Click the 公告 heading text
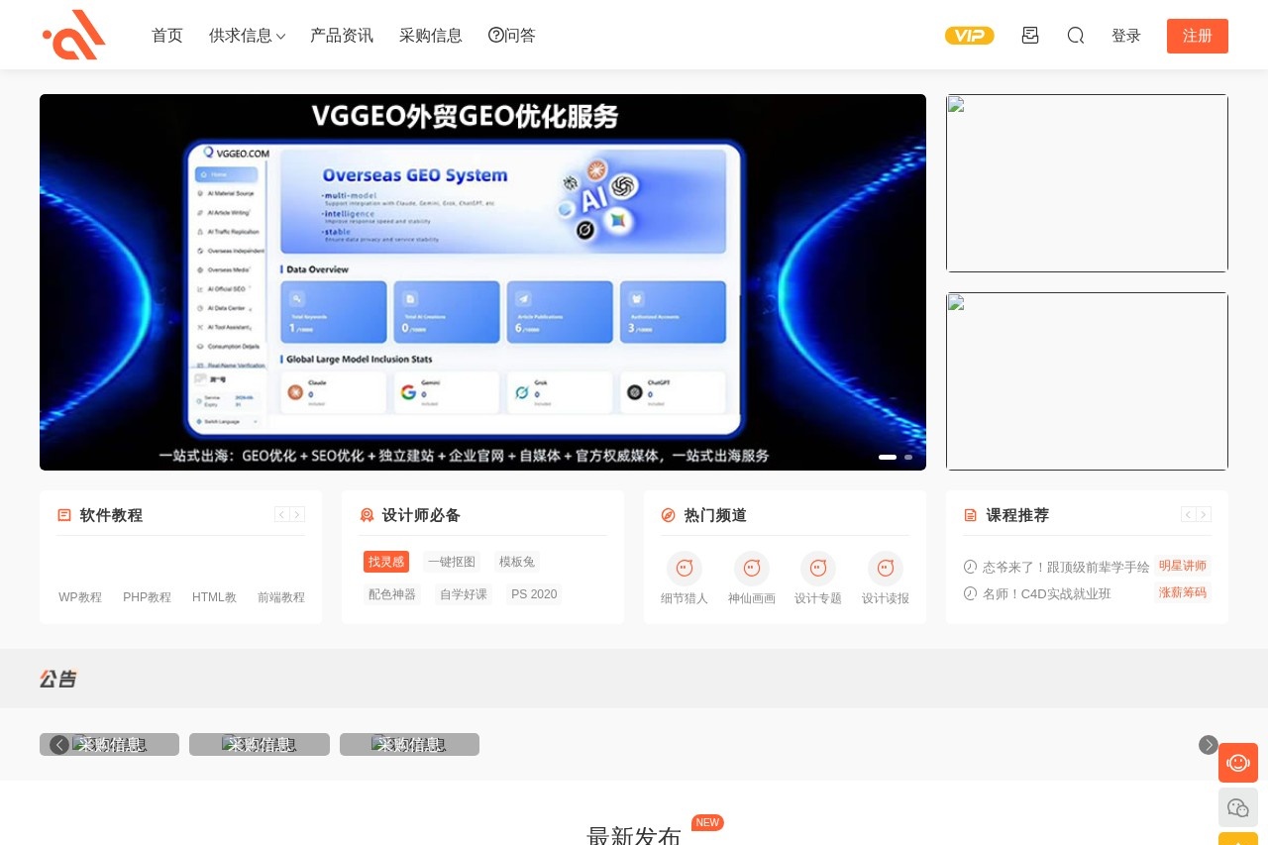This screenshot has height=845, width=1268. click(x=58, y=679)
